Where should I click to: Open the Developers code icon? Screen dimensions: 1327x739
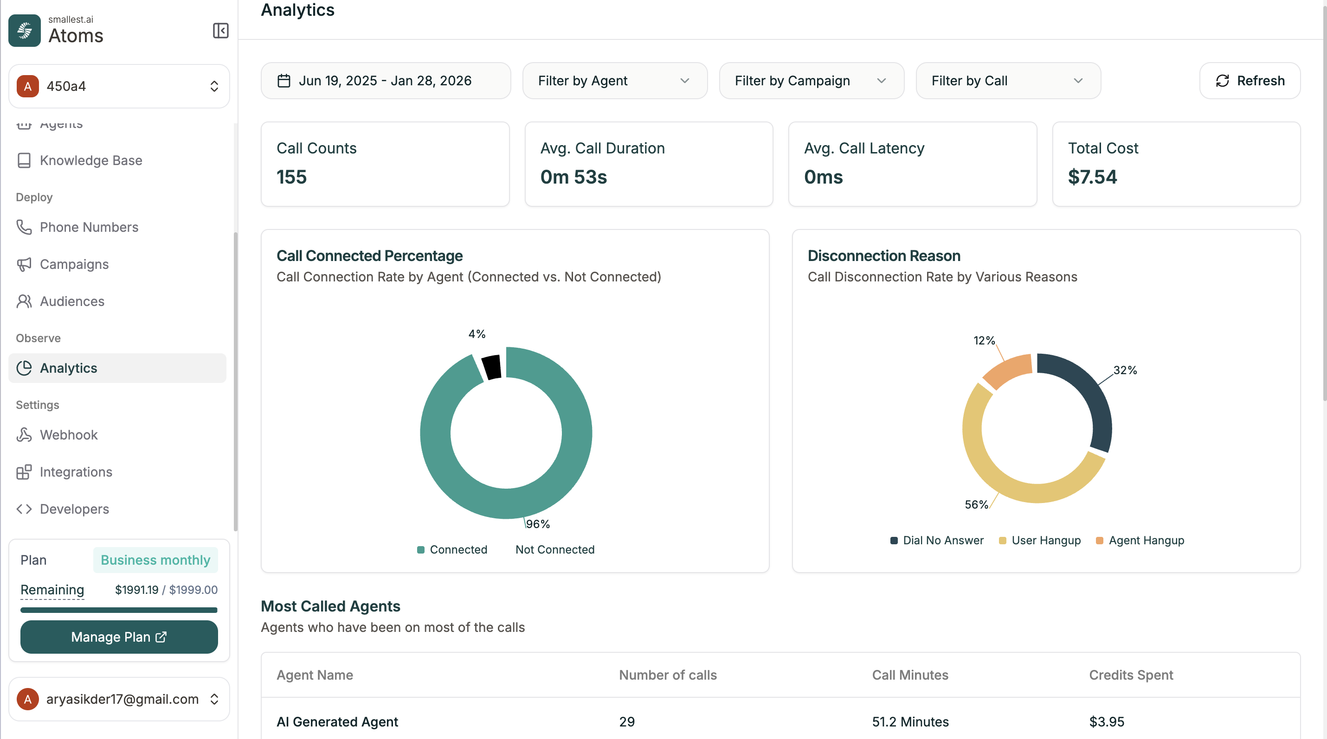(24, 509)
